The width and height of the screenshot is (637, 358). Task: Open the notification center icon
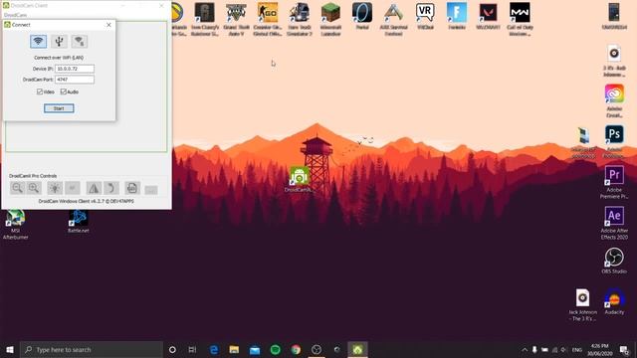click(624, 349)
